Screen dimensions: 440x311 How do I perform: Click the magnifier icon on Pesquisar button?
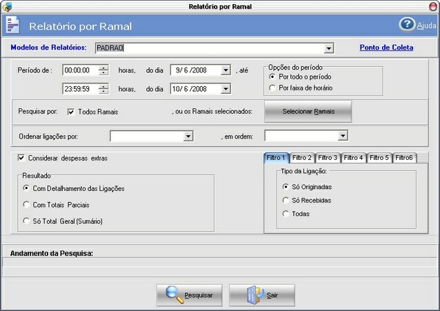point(174,294)
